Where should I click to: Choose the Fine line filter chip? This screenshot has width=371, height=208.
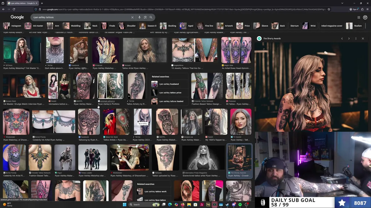click(205, 26)
